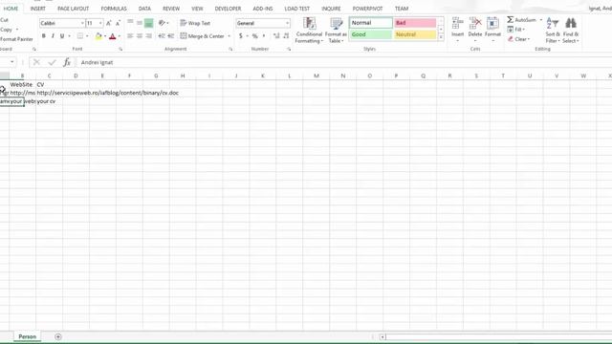Toggle Wrap Text

point(195,23)
